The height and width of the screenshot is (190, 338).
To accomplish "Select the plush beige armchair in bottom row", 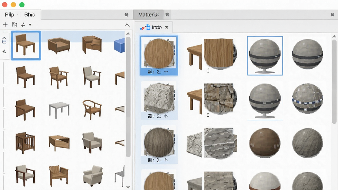I will tap(93, 175).
